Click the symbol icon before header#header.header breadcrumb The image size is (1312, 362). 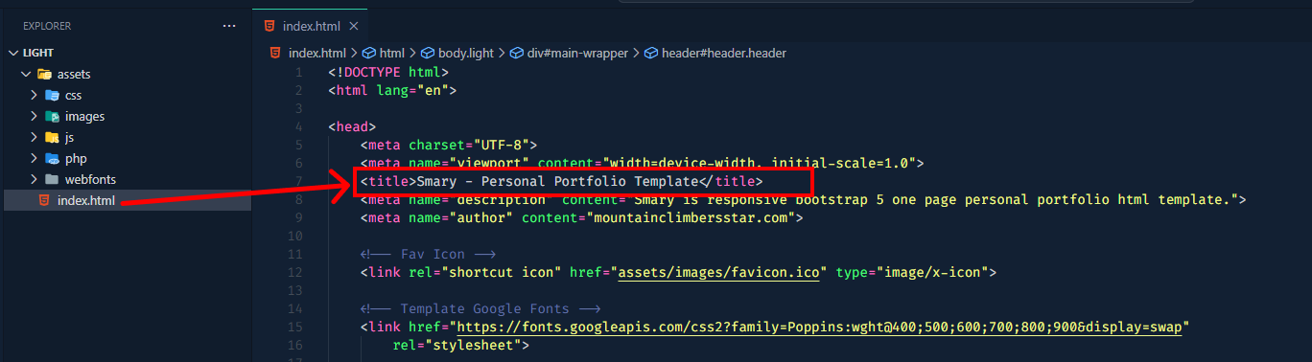[651, 53]
